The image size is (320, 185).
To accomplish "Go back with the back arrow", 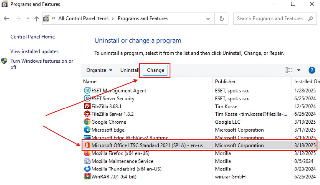I will pyautogui.click(x=6, y=19).
